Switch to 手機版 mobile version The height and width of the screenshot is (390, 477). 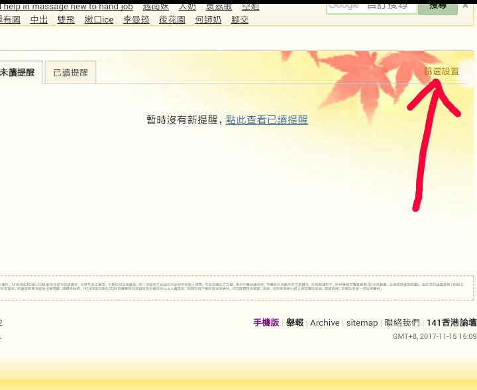(x=266, y=322)
